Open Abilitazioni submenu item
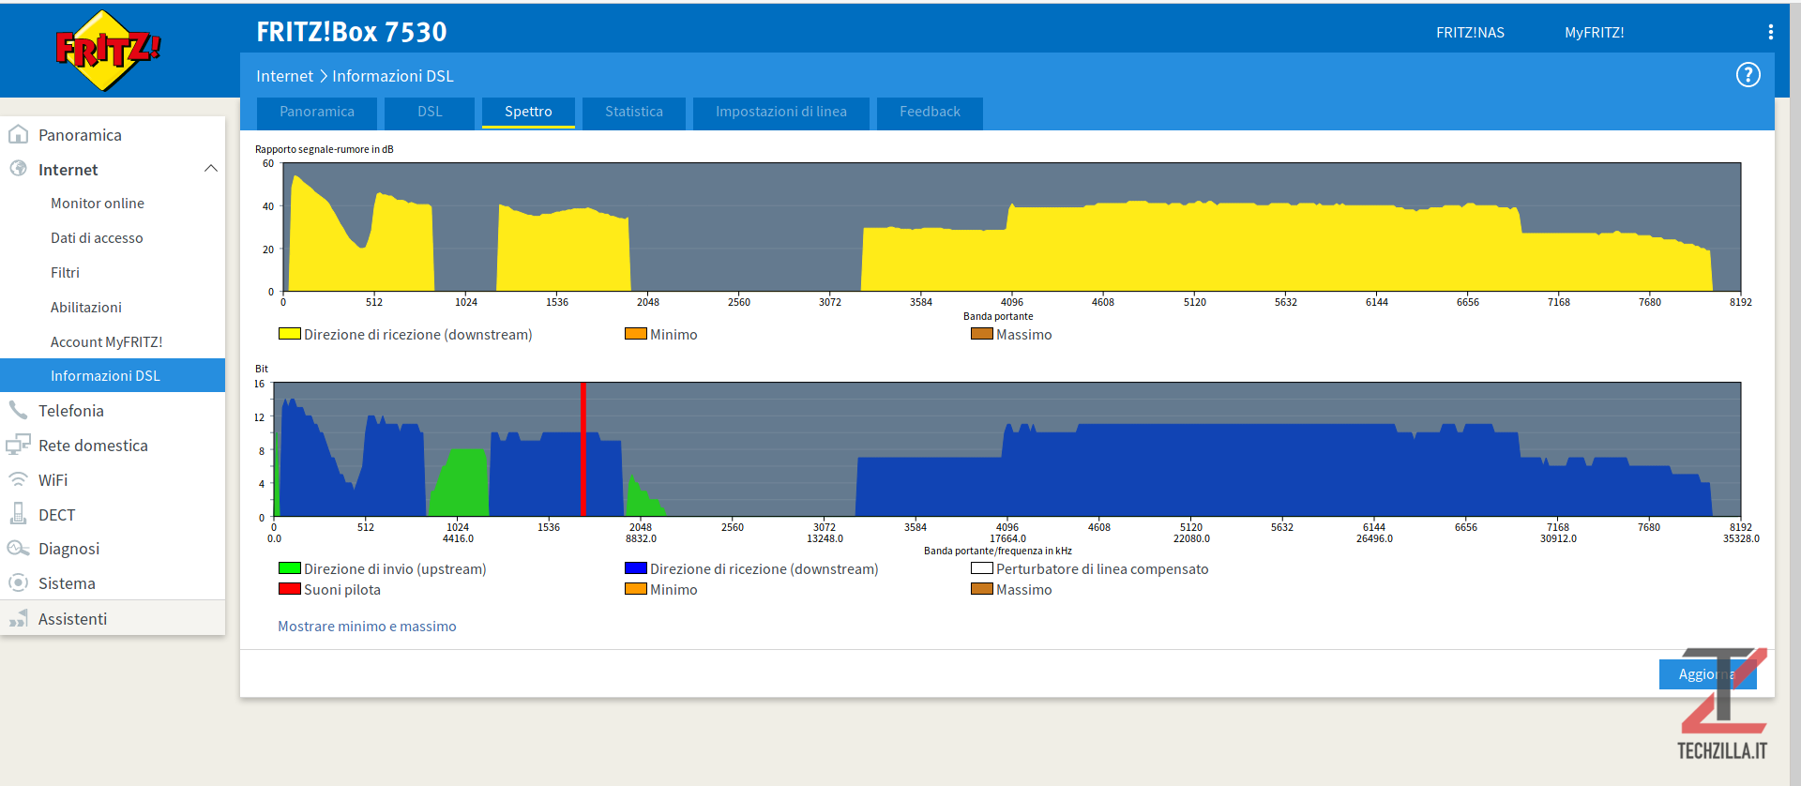The width and height of the screenshot is (1801, 786). click(86, 308)
